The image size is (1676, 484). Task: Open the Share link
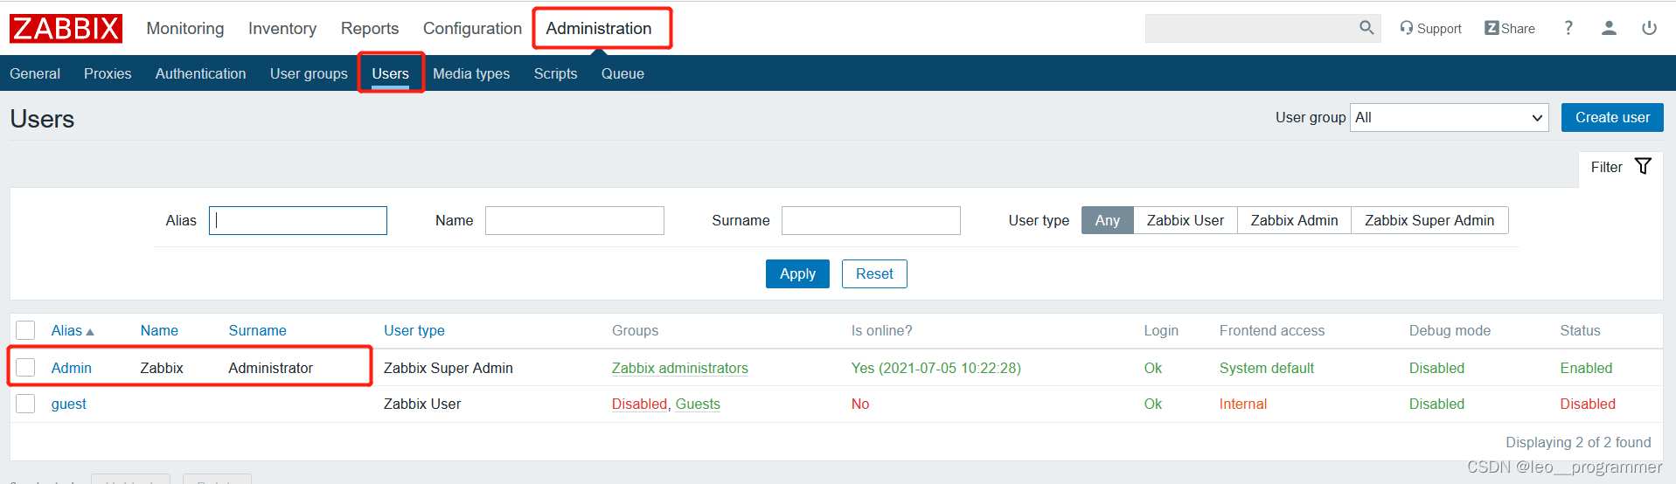click(1510, 28)
